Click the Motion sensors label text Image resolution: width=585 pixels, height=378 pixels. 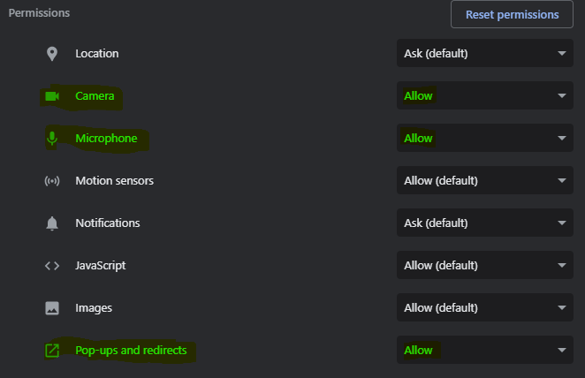(114, 181)
